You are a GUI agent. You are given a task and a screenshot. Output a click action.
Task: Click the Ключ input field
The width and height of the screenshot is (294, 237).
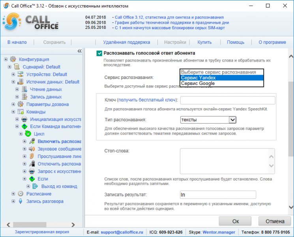click(x=228, y=100)
